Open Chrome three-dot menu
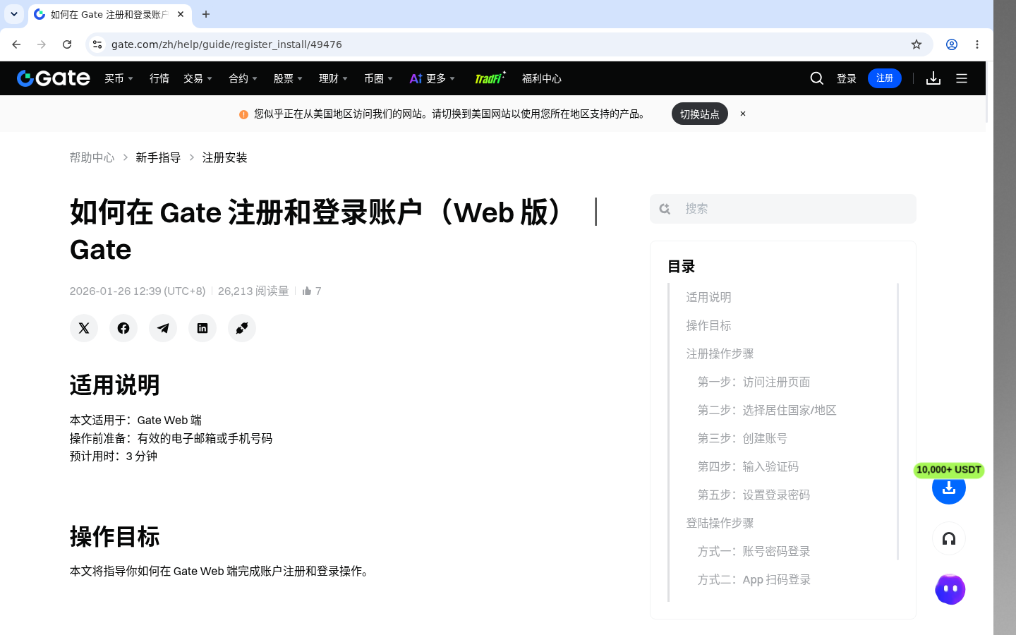The width and height of the screenshot is (1016, 635). [977, 44]
